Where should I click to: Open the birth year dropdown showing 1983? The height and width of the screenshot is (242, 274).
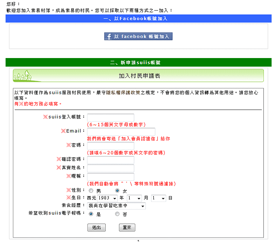click(x=107, y=198)
